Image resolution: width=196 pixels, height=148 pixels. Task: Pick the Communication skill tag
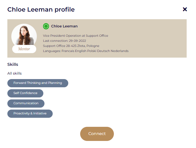coord(26,103)
